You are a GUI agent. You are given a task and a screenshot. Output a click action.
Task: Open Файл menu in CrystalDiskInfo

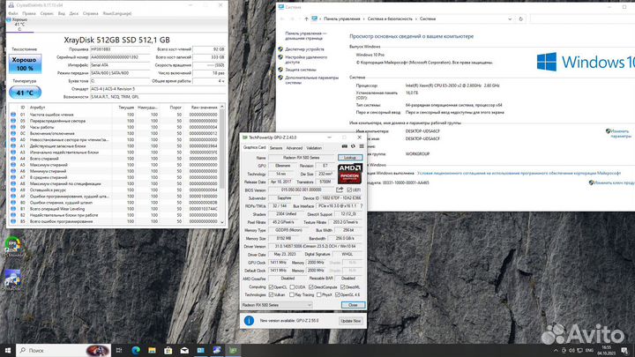pyautogui.click(x=13, y=13)
